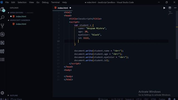
Task: Open the list-style icon in activity bar
Action: click(x=3, y=59)
